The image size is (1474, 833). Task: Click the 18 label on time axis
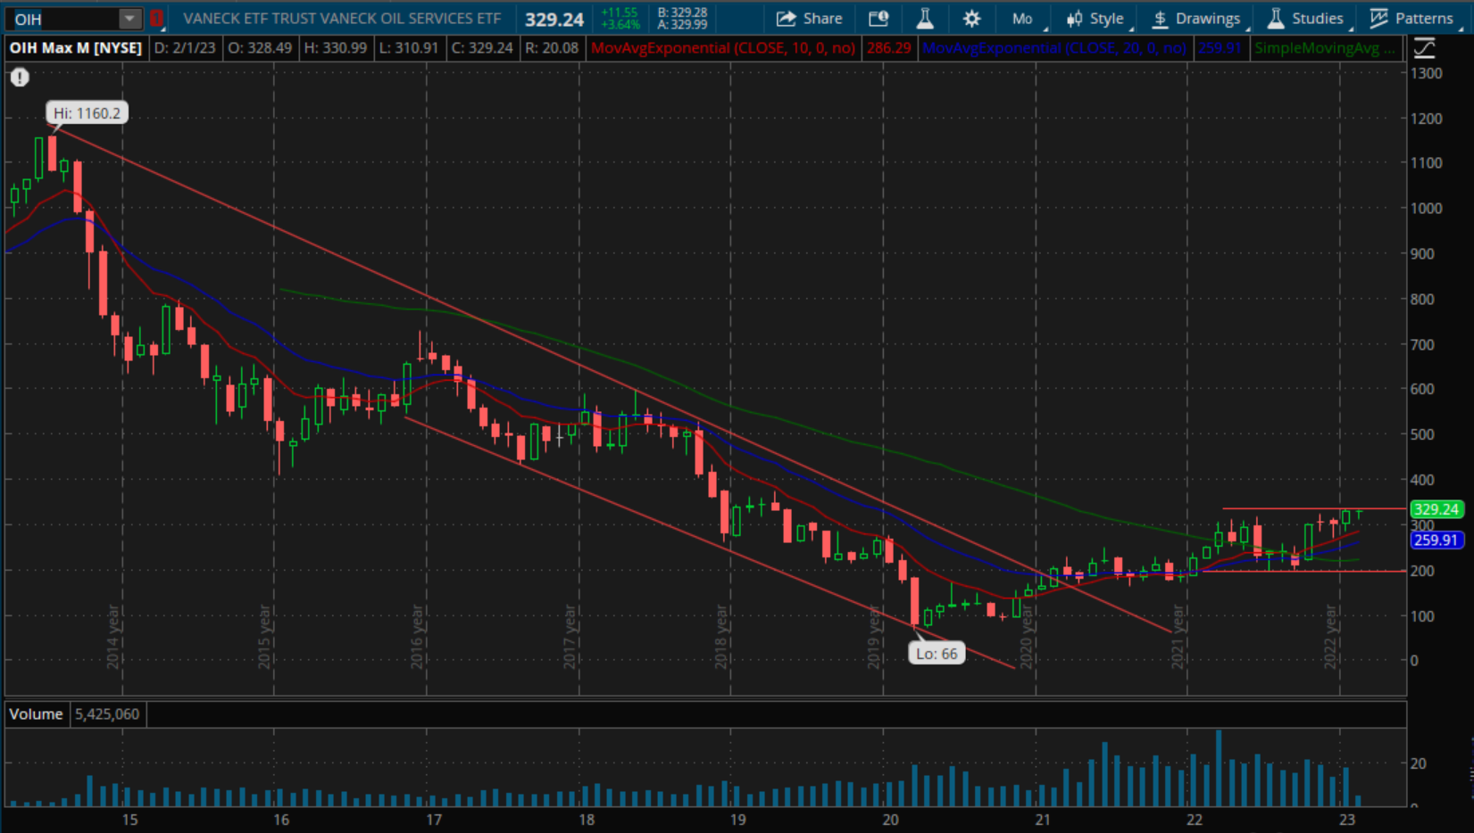(587, 820)
